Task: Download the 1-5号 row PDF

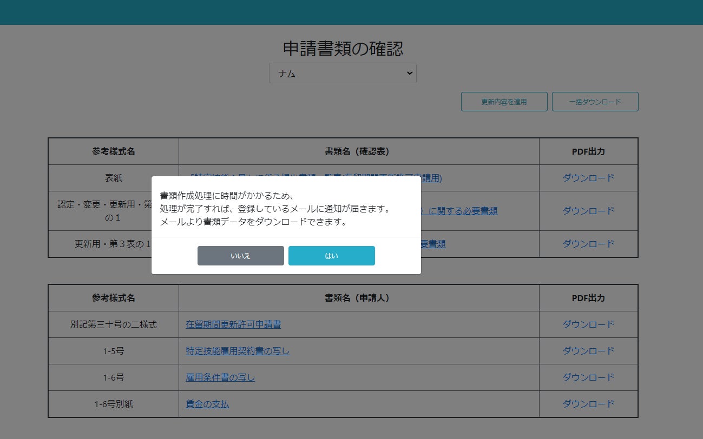Action: (x=588, y=351)
